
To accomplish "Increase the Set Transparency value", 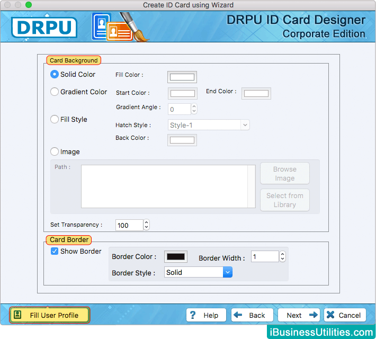I will (146, 222).
